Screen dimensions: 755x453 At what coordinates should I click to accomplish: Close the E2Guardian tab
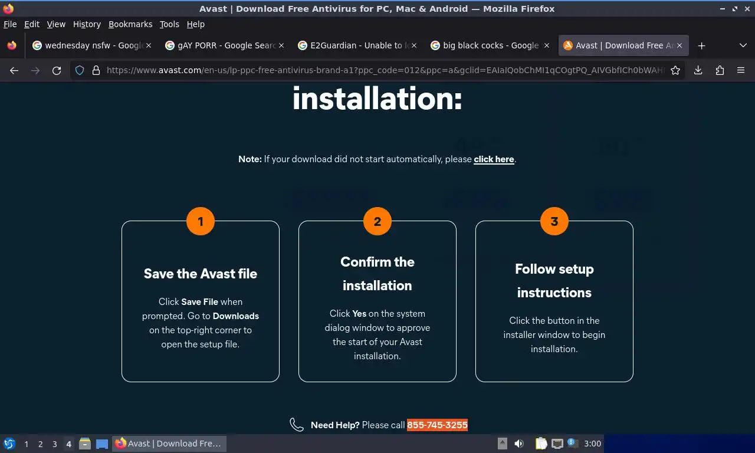[414, 45]
